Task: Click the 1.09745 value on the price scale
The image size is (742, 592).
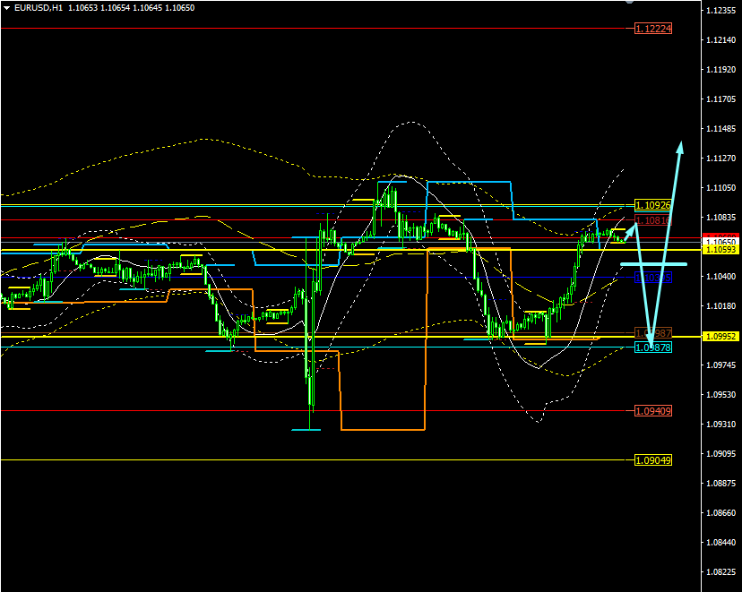Action: click(x=721, y=365)
